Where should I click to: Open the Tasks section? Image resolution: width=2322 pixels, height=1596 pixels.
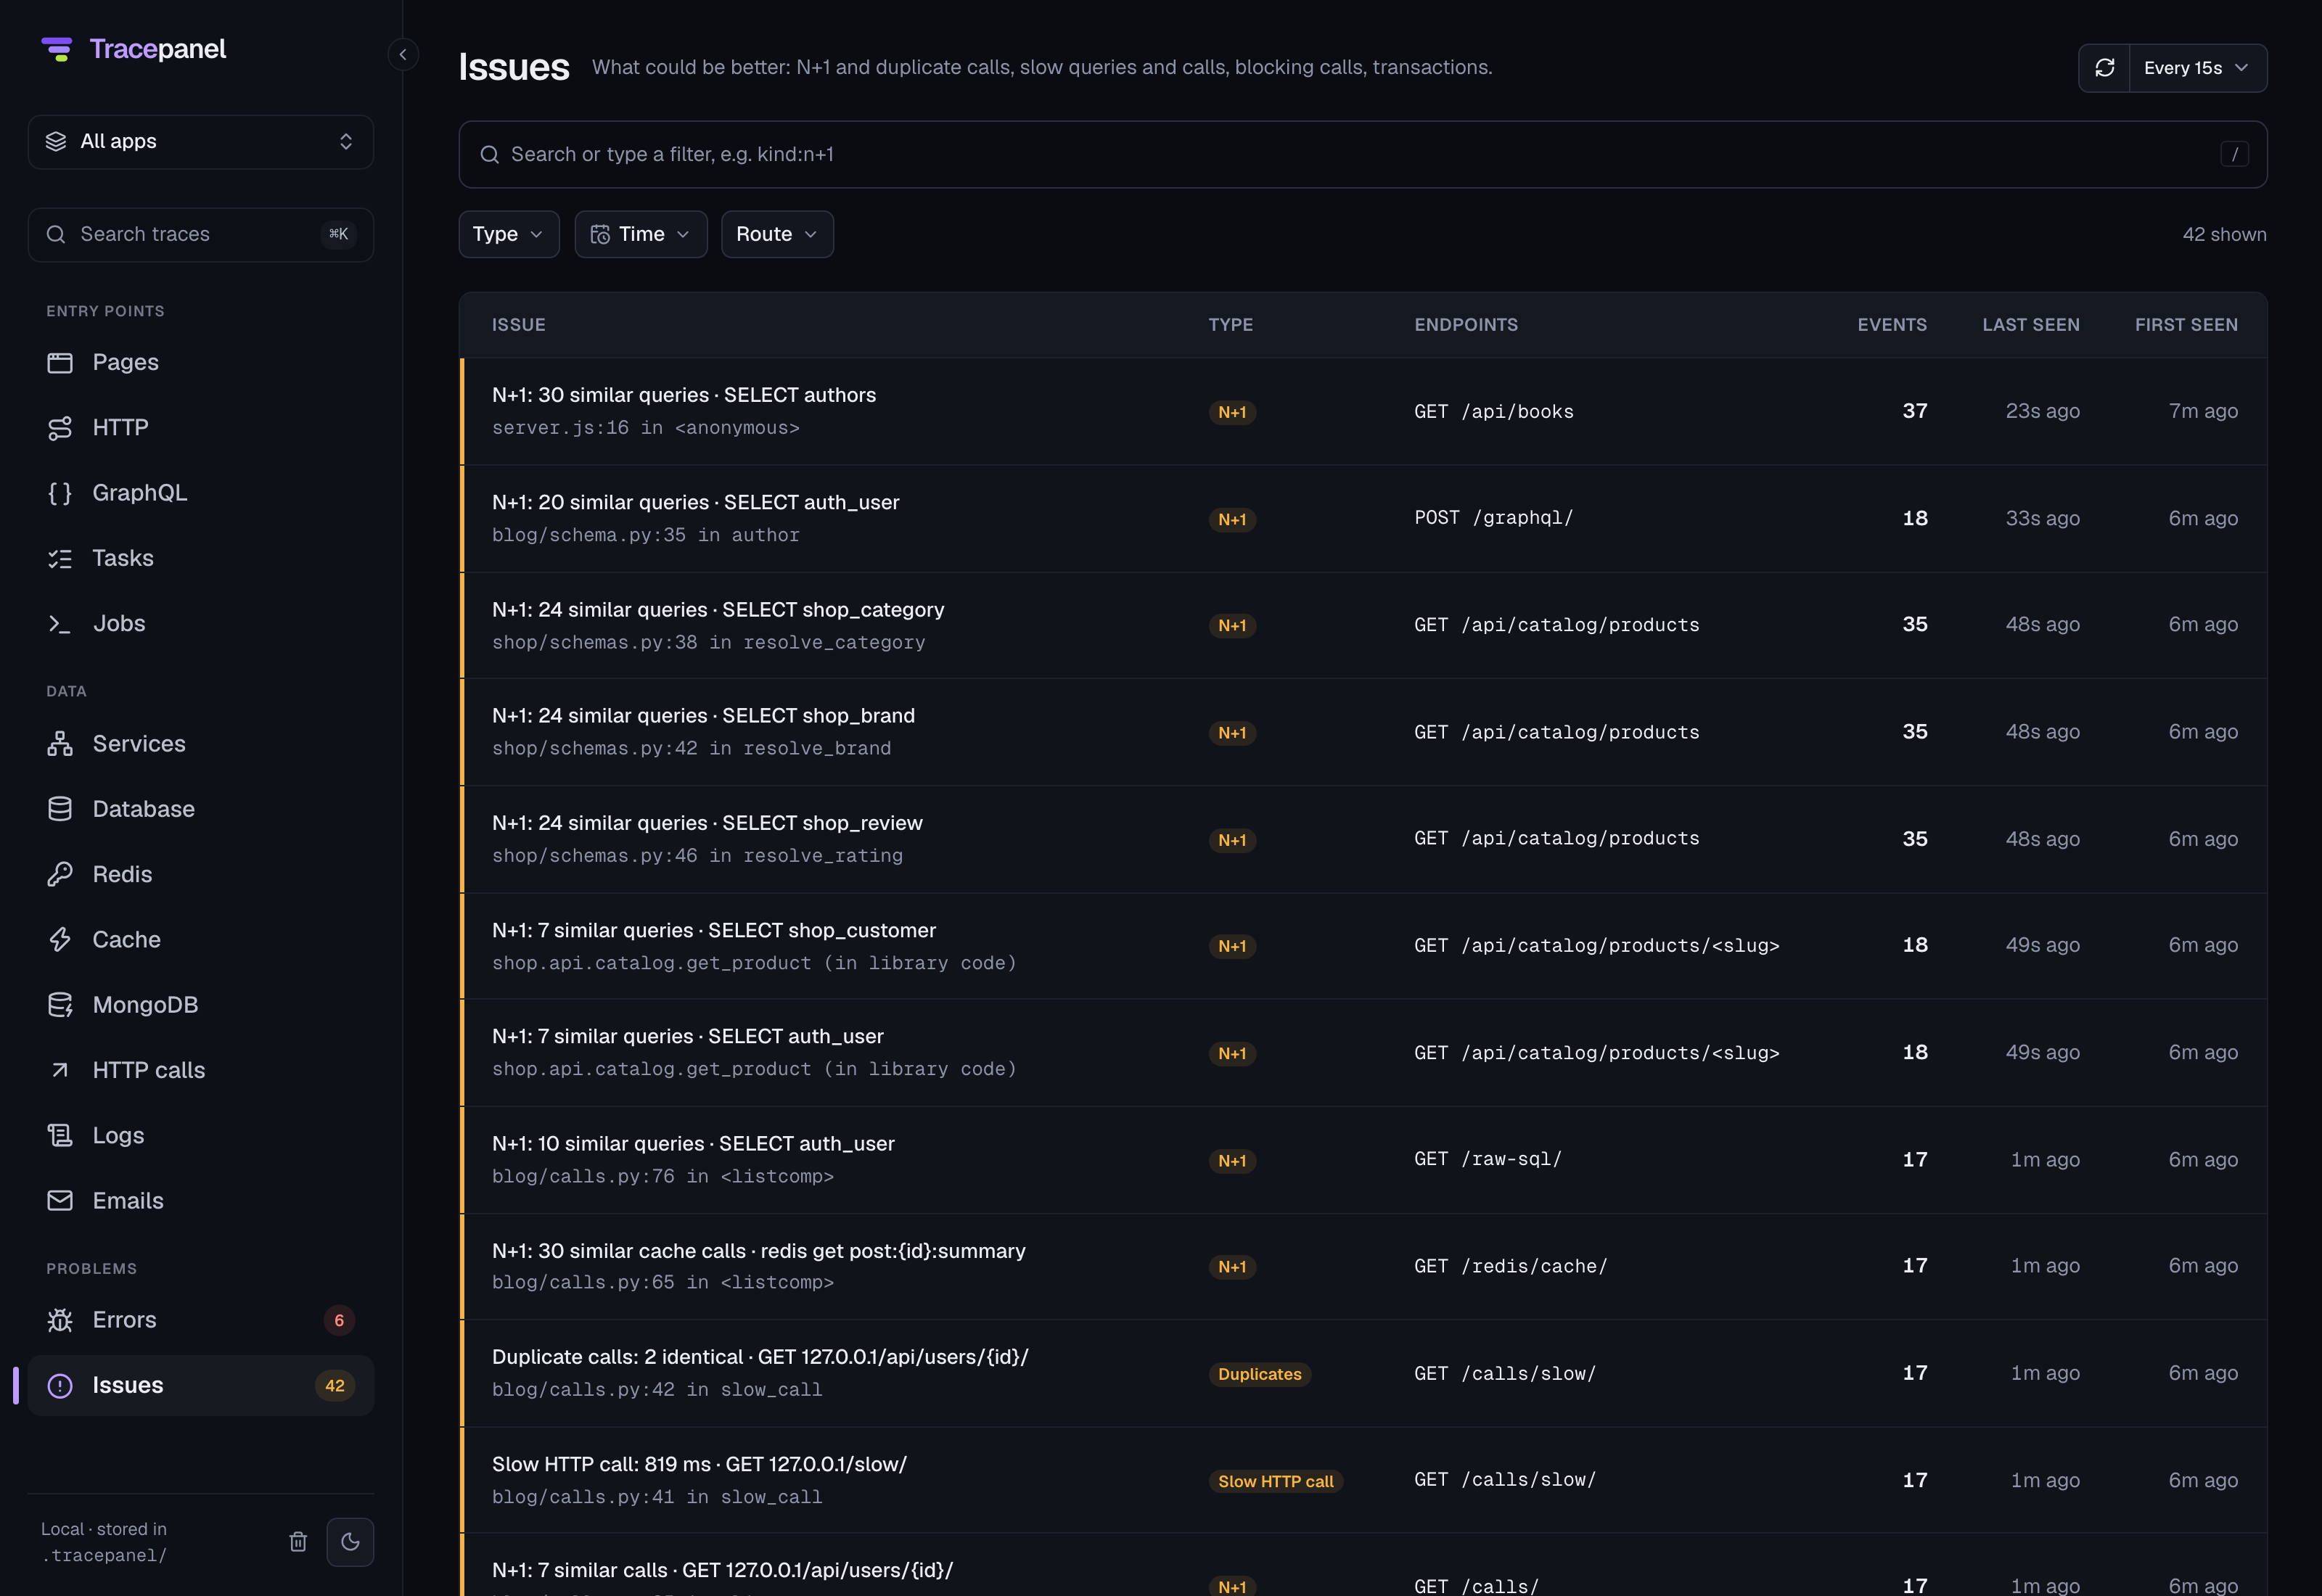point(201,558)
